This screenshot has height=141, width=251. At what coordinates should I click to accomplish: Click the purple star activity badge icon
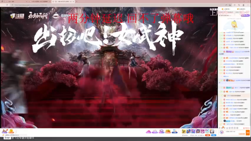click(155, 131)
